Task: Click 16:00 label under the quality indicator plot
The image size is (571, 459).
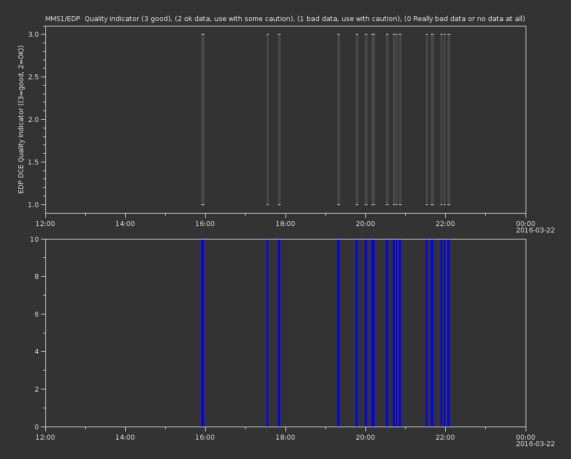Action: 205,223
